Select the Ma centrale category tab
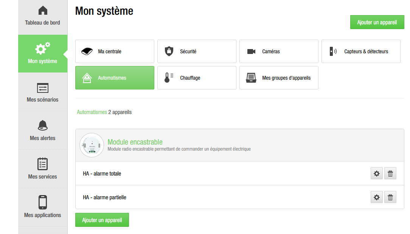 [x=115, y=51]
